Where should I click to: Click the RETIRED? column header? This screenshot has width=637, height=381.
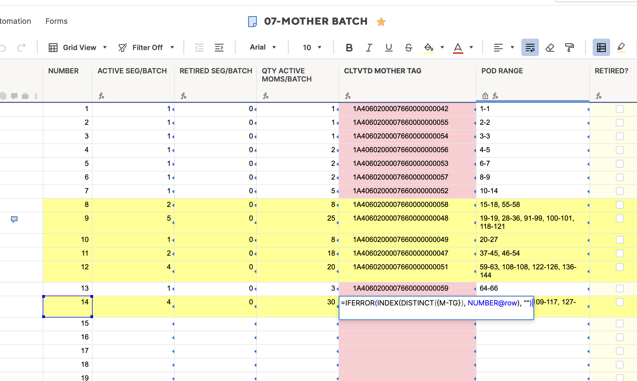(611, 71)
